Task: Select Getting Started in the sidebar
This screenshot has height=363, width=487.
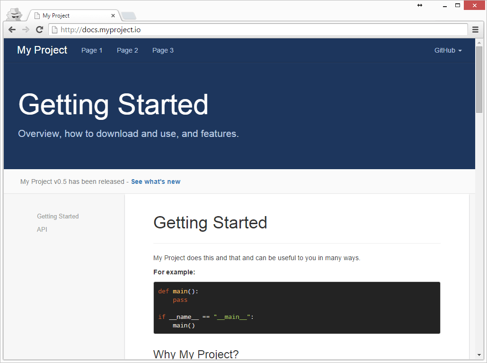Action: click(x=58, y=216)
